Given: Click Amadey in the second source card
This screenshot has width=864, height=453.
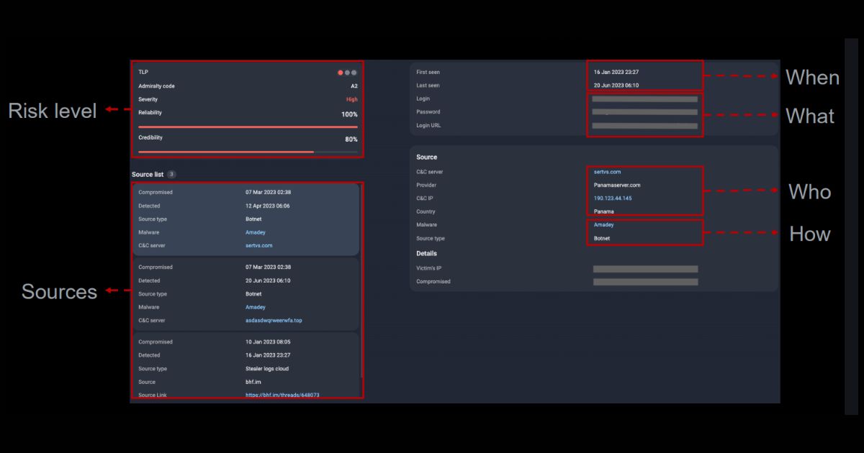Looking at the screenshot, I should 255,307.
